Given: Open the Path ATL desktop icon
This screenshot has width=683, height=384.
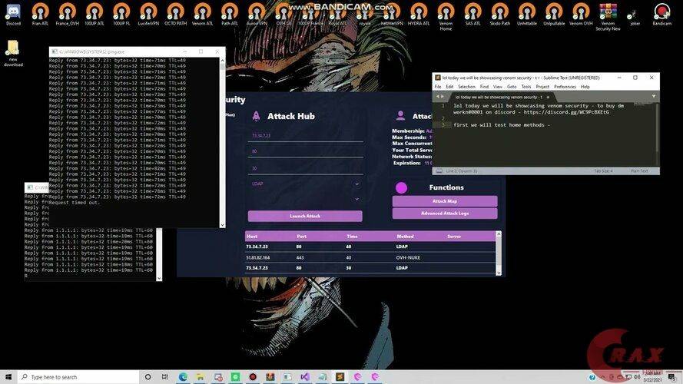Looking at the screenshot, I should [x=230, y=15].
